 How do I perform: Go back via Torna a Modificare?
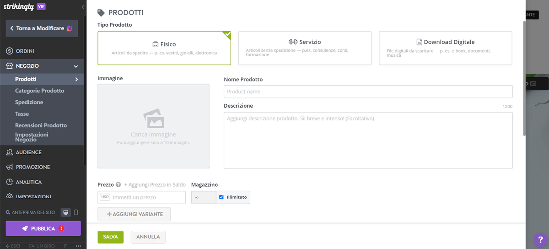click(x=42, y=28)
